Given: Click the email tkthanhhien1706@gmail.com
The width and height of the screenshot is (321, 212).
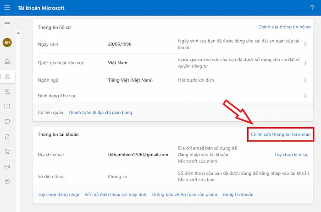Looking at the screenshot, I should 138,155.
